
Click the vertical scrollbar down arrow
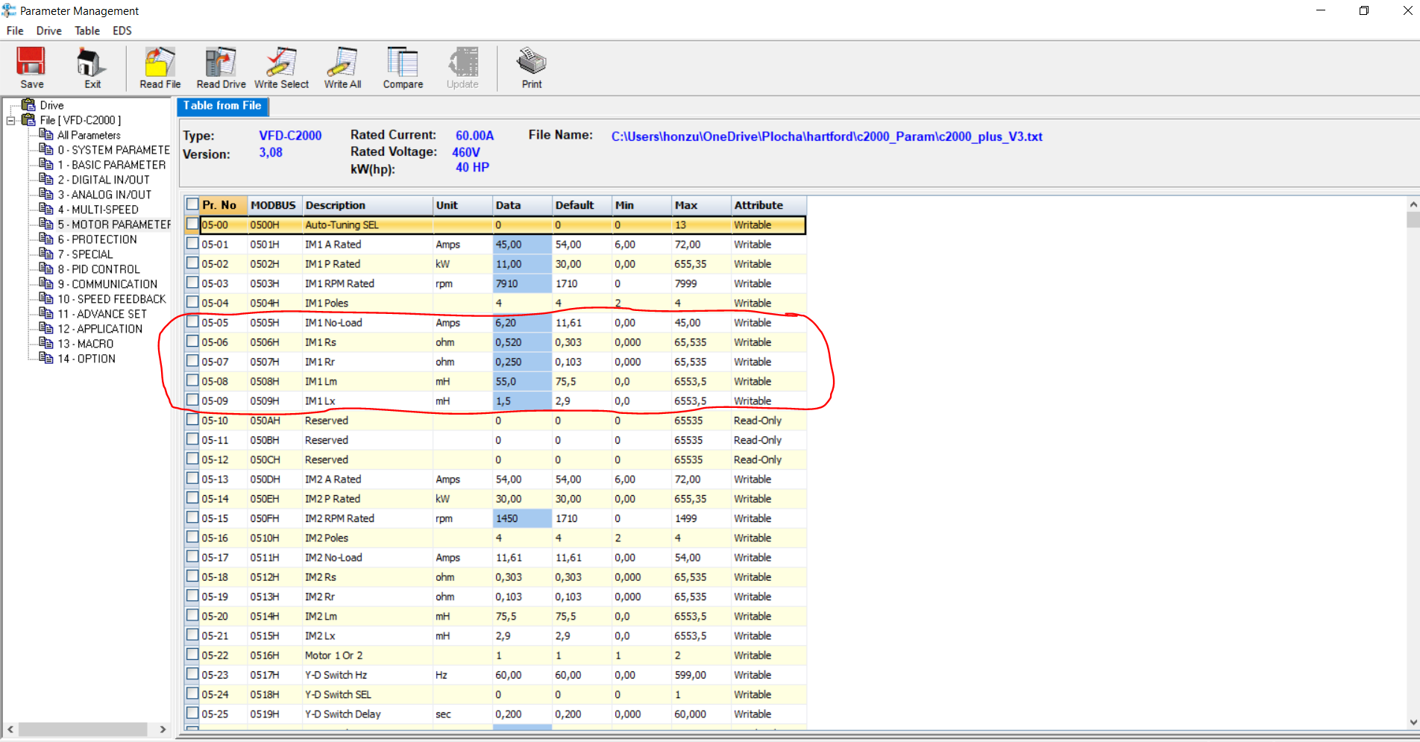pyautogui.click(x=1413, y=721)
